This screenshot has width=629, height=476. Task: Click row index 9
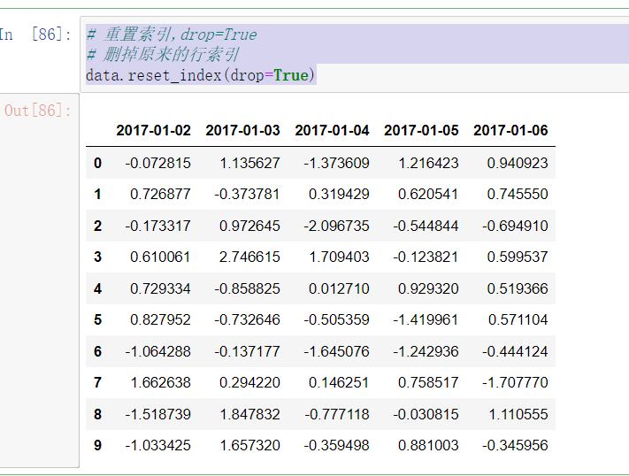pyautogui.click(x=97, y=446)
